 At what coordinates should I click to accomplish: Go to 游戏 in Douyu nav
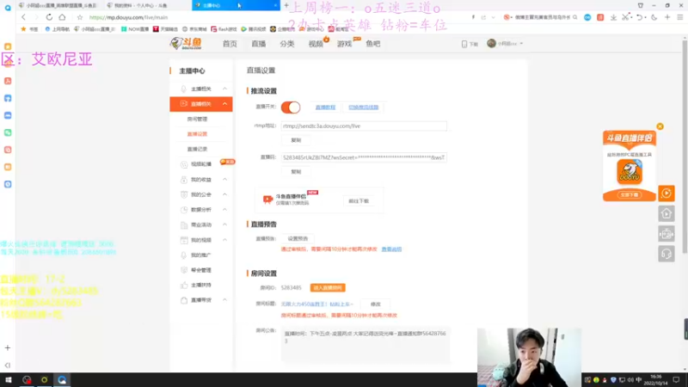344,44
